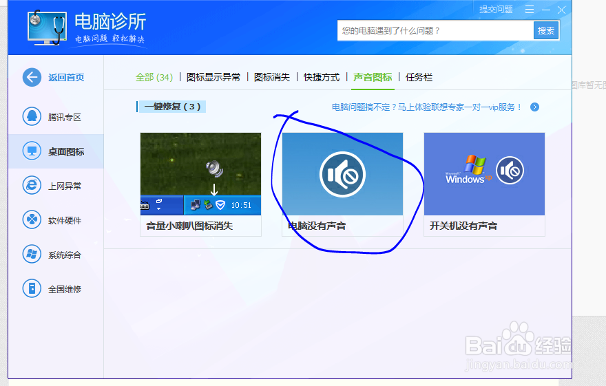Screen dimensions: 606x386
Task: Switch to the 图标消失 tab
Action: tap(272, 77)
